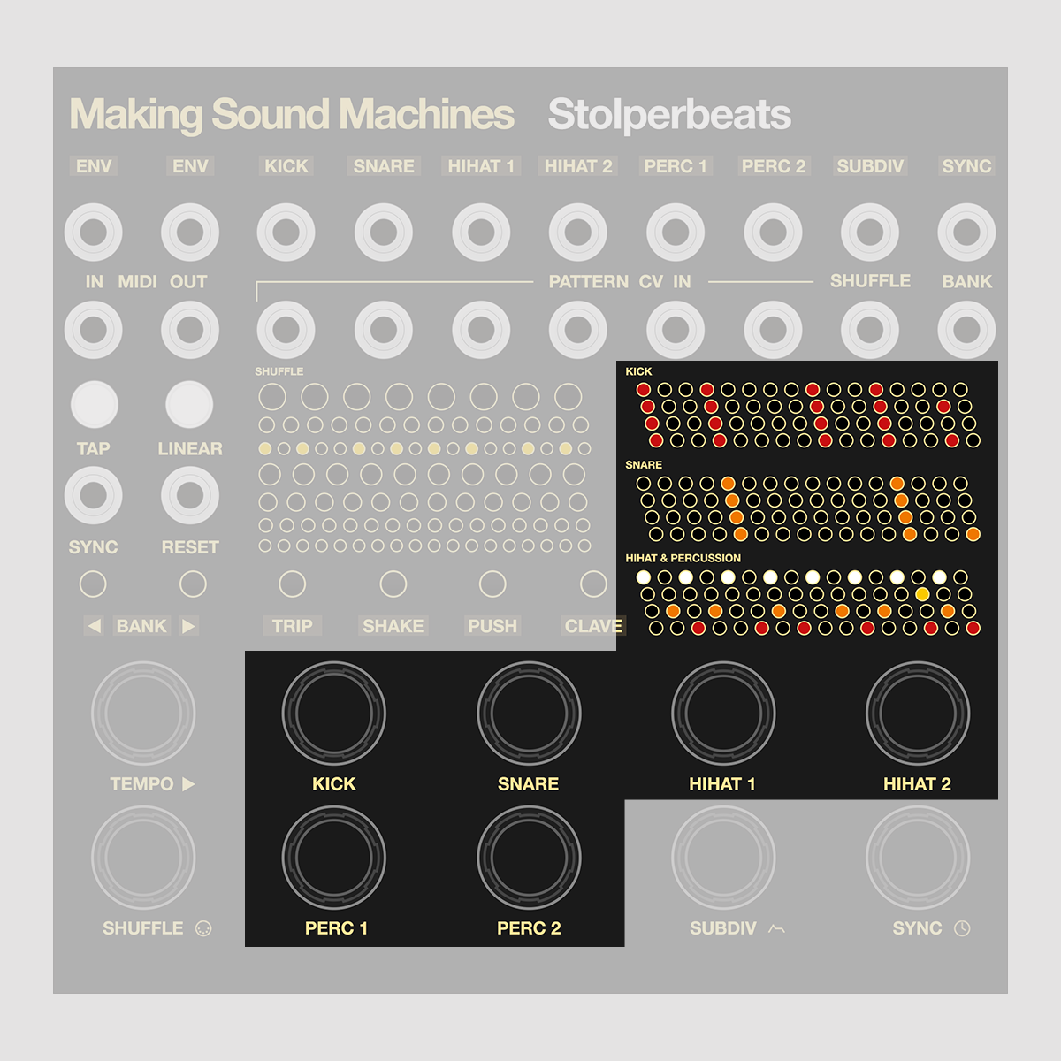Click the SUBDIV knob
Image resolution: width=1061 pixels, height=1061 pixels.
tap(723, 858)
